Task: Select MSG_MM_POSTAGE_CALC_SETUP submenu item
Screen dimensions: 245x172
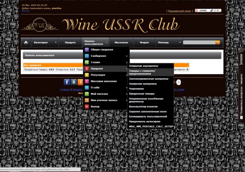Action: (x=150, y=127)
